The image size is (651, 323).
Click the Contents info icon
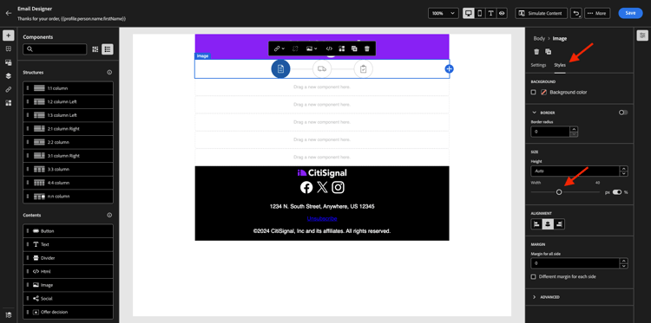tap(109, 216)
